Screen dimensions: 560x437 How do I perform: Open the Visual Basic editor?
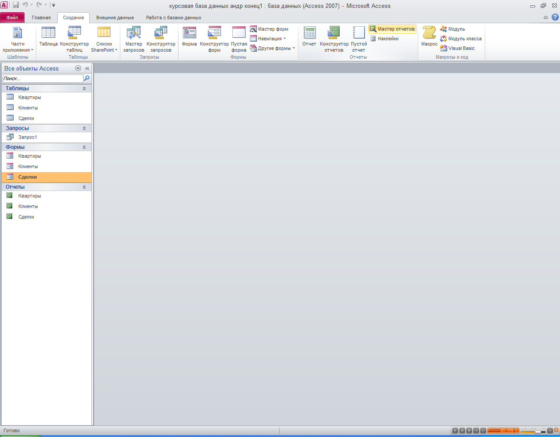pos(458,48)
